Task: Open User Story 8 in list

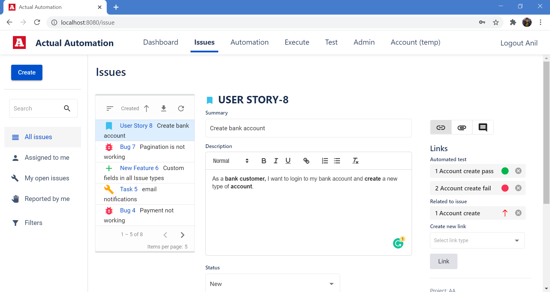Action: click(x=145, y=131)
